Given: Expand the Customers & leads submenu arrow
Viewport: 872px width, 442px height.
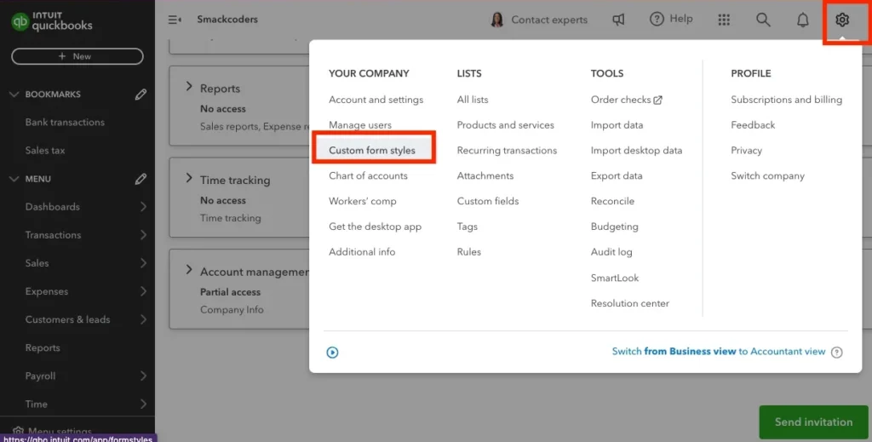Looking at the screenshot, I should tap(143, 319).
